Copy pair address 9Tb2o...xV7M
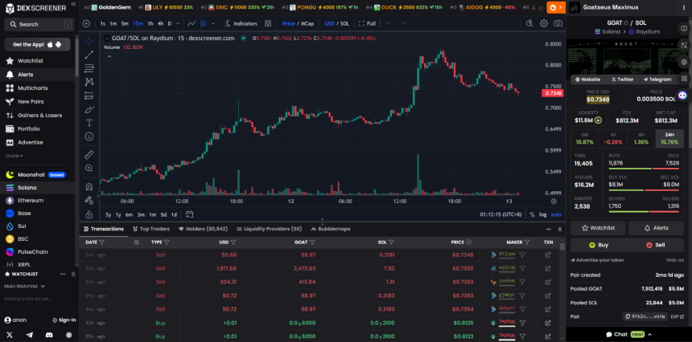The image size is (692, 342). [645, 316]
